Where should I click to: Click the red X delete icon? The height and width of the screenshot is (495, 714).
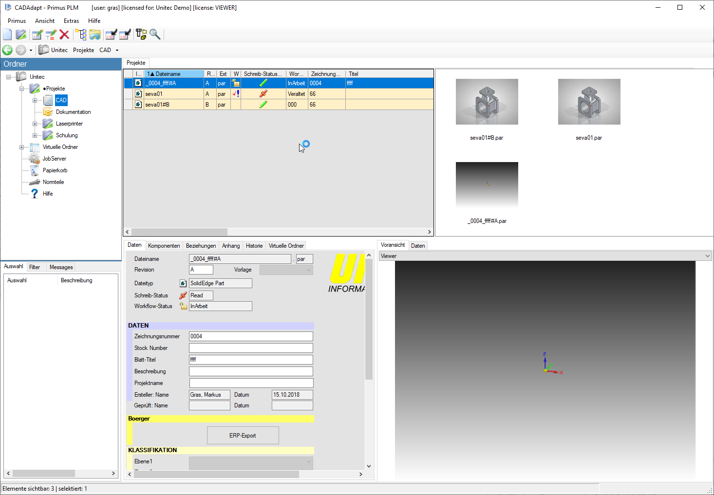[64, 35]
